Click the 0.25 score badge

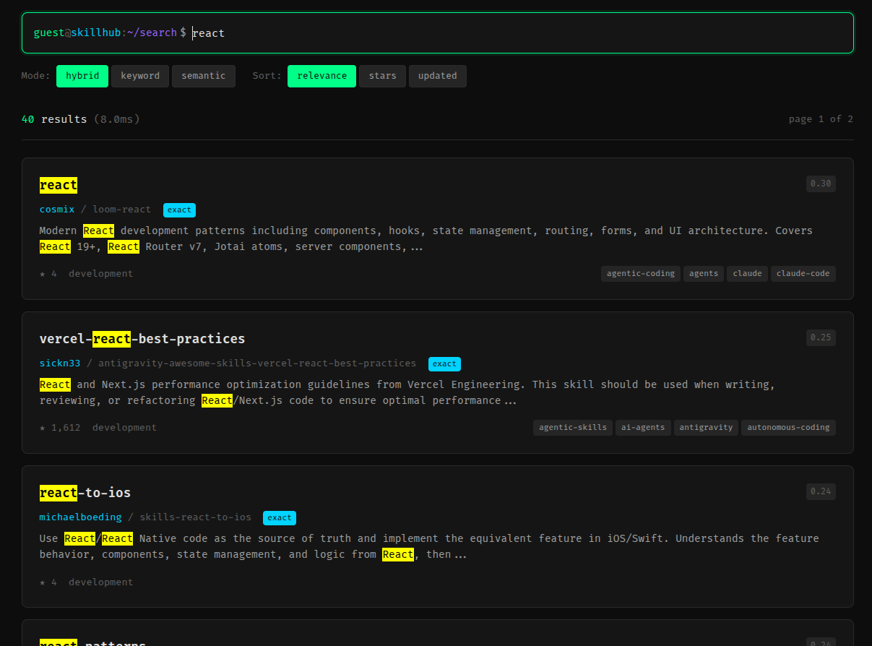tap(820, 337)
